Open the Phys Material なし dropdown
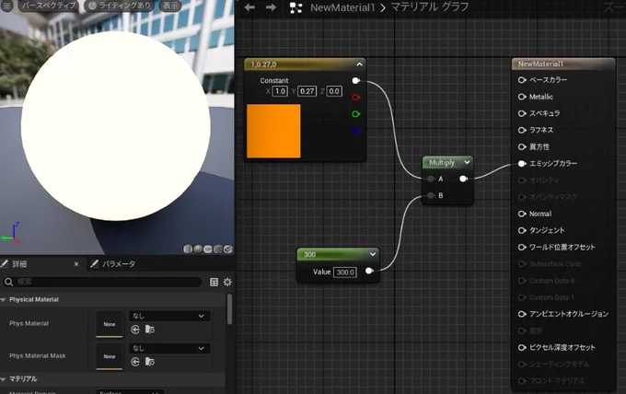 coord(169,316)
